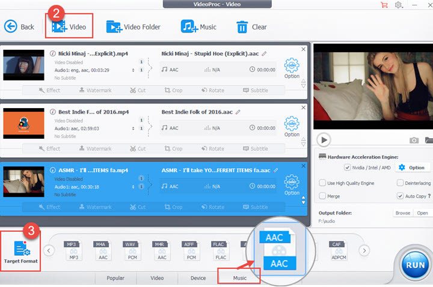
Task: Choose WAV PCM output format
Action: coord(132,250)
